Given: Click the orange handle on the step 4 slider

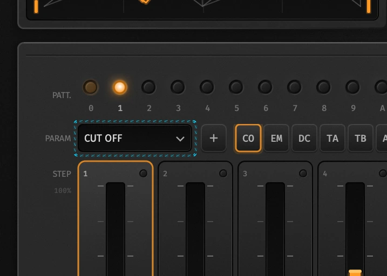Looking at the screenshot, I should click(355, 273).
